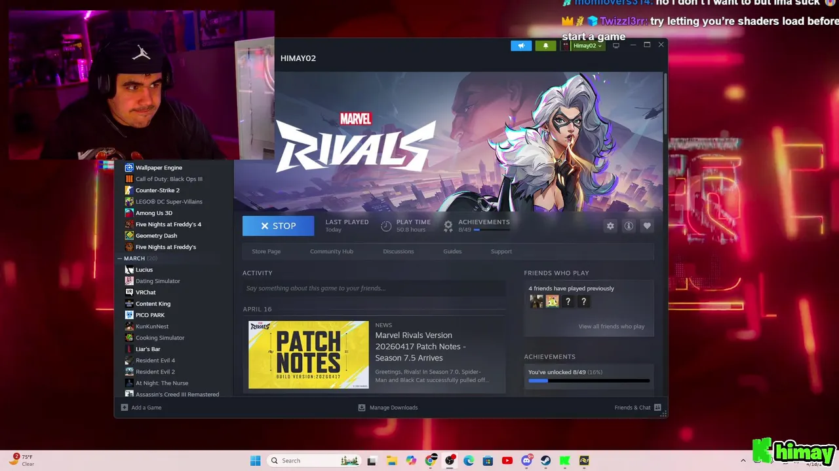
Task: Select Resident Evil 4 entry
Action: click(x=150, y=360)
